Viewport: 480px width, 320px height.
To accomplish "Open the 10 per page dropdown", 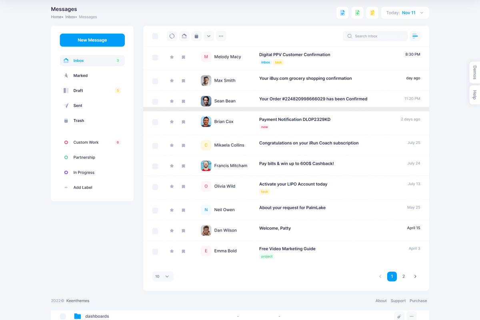I will (x=162, y=276).
